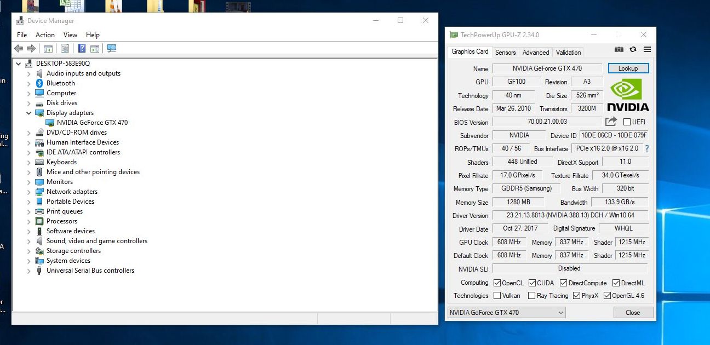Toggle the CUDA checkbox
The image size is (710, 345).
coord(532,283)
